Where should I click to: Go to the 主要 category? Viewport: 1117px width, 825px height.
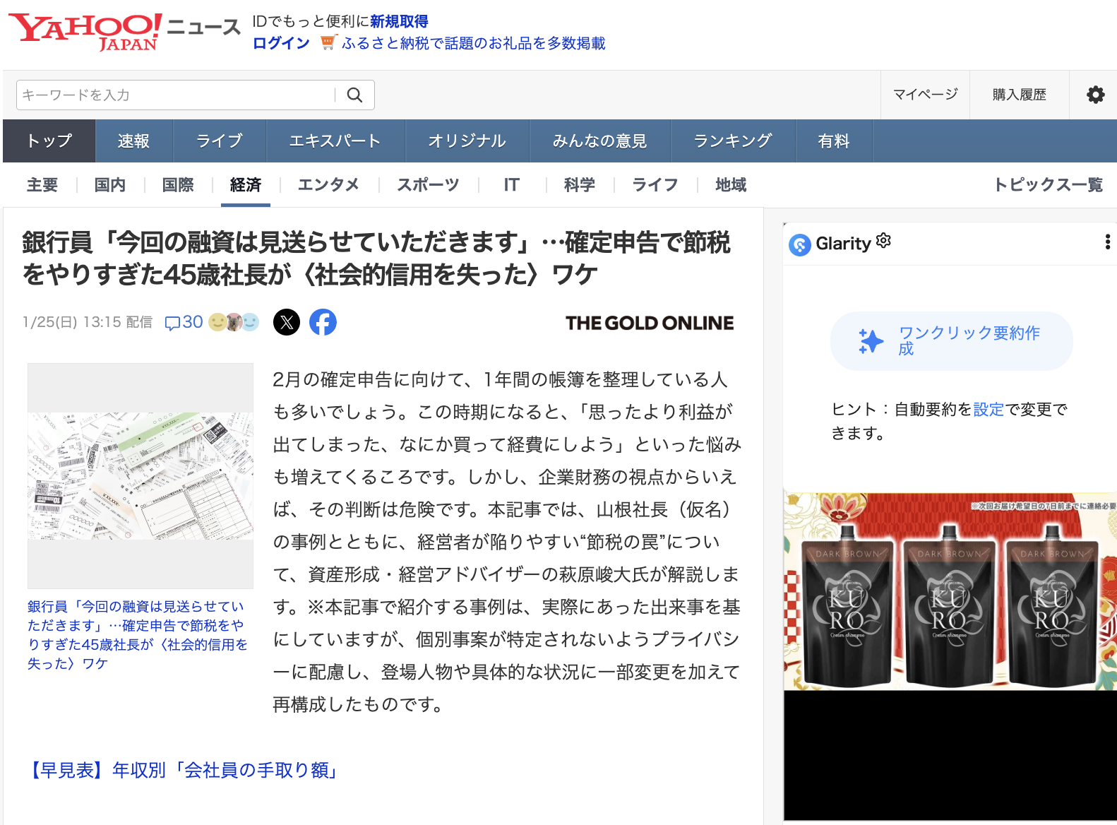(x=42, y=185)
